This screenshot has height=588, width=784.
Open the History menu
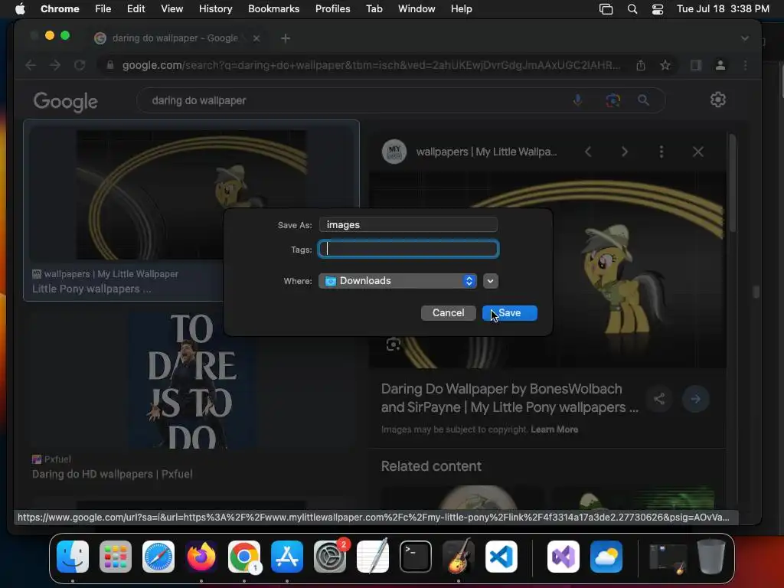215,9
